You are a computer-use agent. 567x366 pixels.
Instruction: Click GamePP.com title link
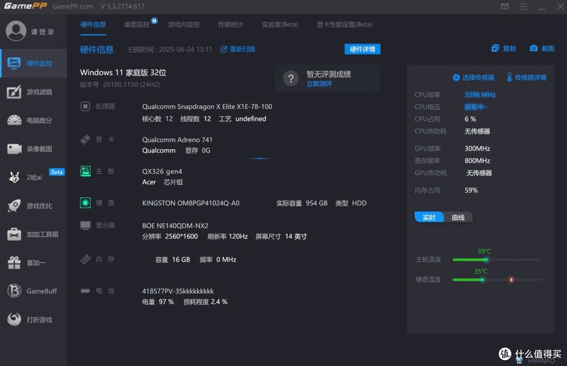pos(72,6)
